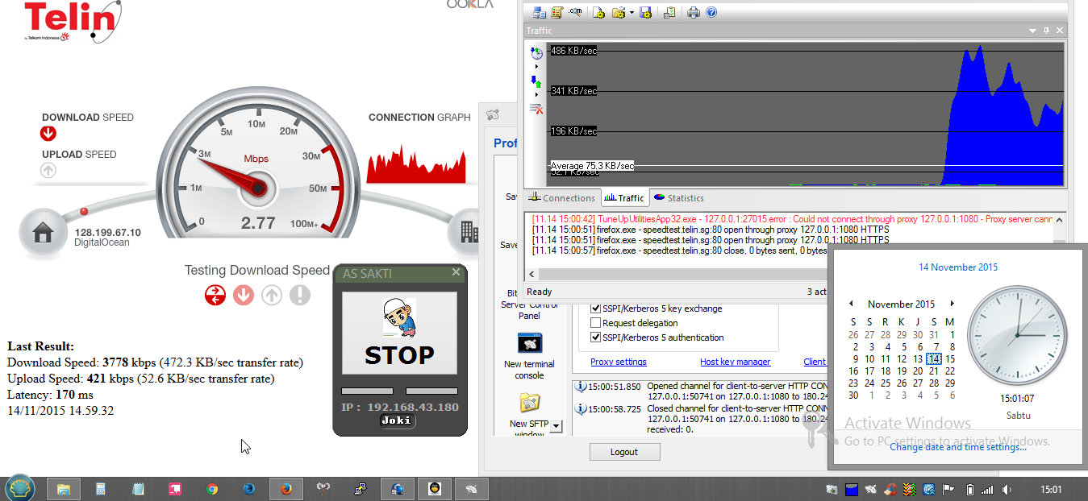Open the Calculator taskbar icon
This screenshot has height=501, width=1088.
point(101,488)
